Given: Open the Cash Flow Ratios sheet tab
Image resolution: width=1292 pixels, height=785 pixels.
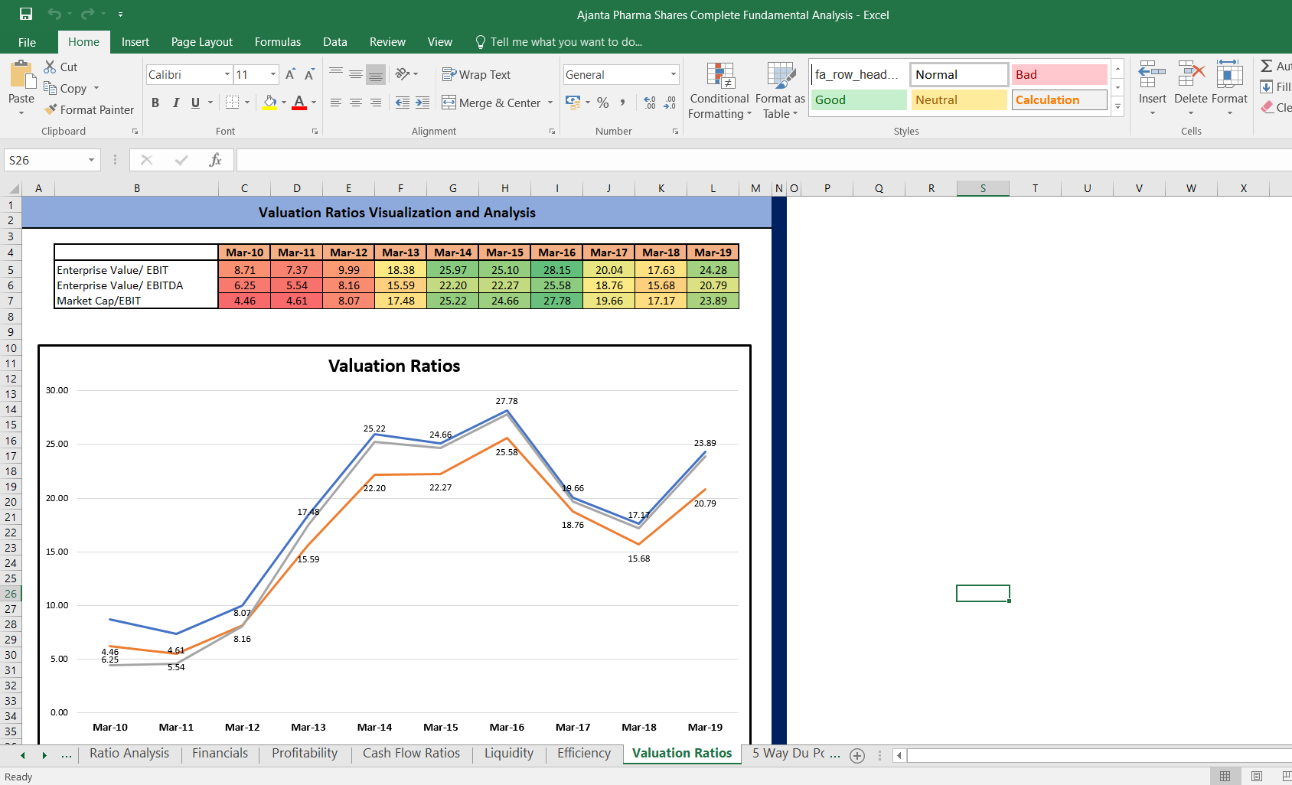Looking at the screenshot, I should (x=412, y=753).
